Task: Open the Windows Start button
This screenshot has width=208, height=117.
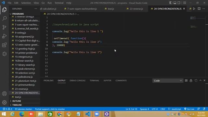Action: point(4,114)
